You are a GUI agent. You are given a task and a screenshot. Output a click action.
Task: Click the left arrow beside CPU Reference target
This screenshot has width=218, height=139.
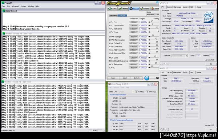(149, 29)
